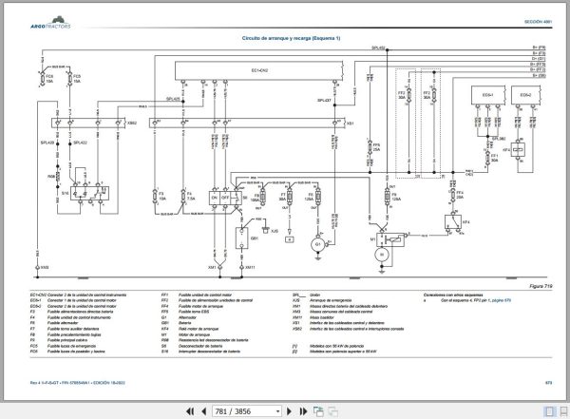The image size is (570, 419).
Task: Click the greyed-out next view icon
Action: [333, 411]
